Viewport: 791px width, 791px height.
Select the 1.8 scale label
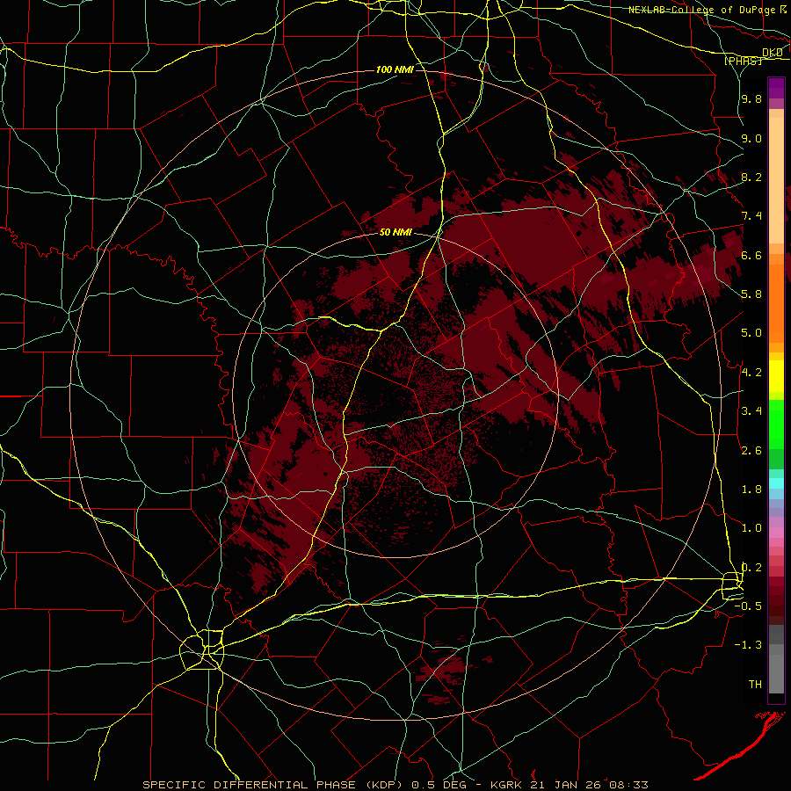(751, 490)
